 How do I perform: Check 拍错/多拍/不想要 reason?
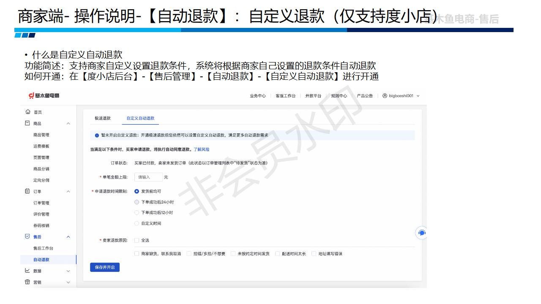tap(189, 254)
